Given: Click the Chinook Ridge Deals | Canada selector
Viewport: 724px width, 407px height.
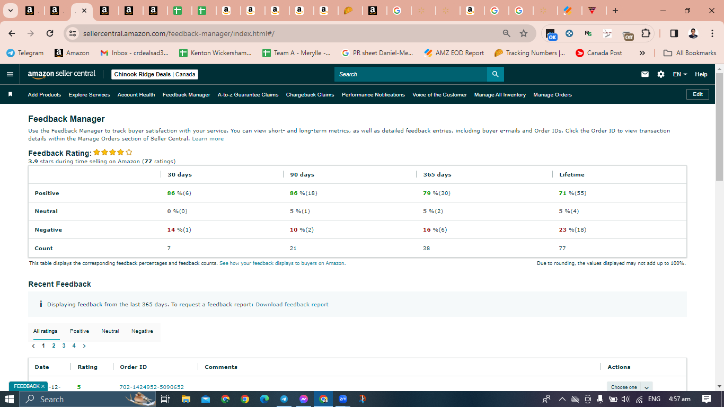Looking at the screenshot, I should click(x=155, y=74).
